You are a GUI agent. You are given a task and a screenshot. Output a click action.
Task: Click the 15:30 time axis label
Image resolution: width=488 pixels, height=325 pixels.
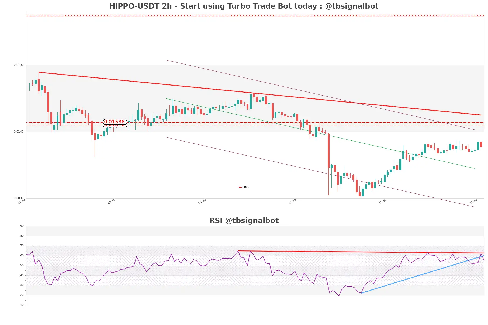click(x=383, y=202)
